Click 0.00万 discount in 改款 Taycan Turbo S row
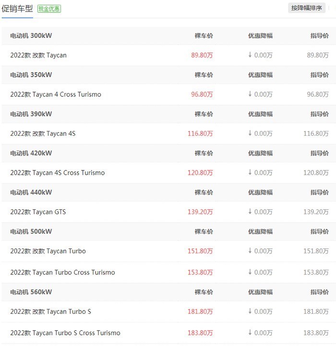 coord(261,311)
